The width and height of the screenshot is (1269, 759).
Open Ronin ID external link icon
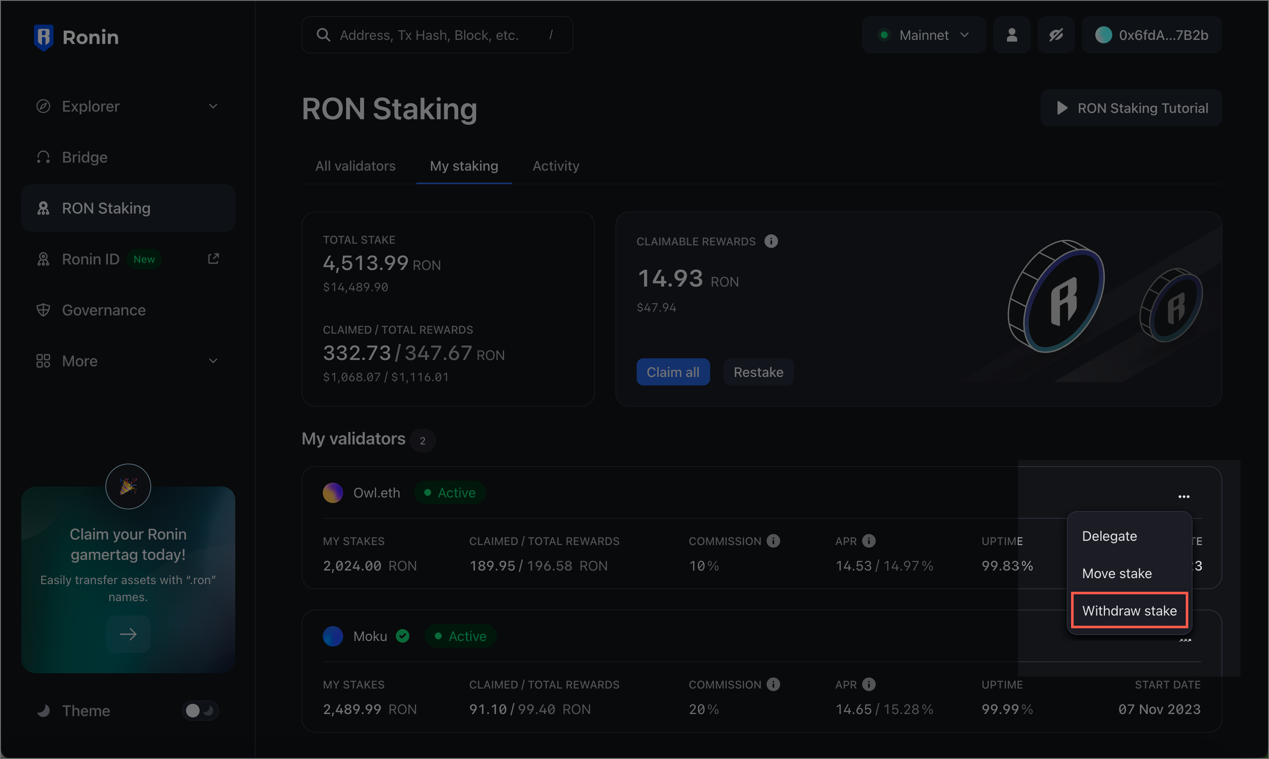tap(213, 259)
